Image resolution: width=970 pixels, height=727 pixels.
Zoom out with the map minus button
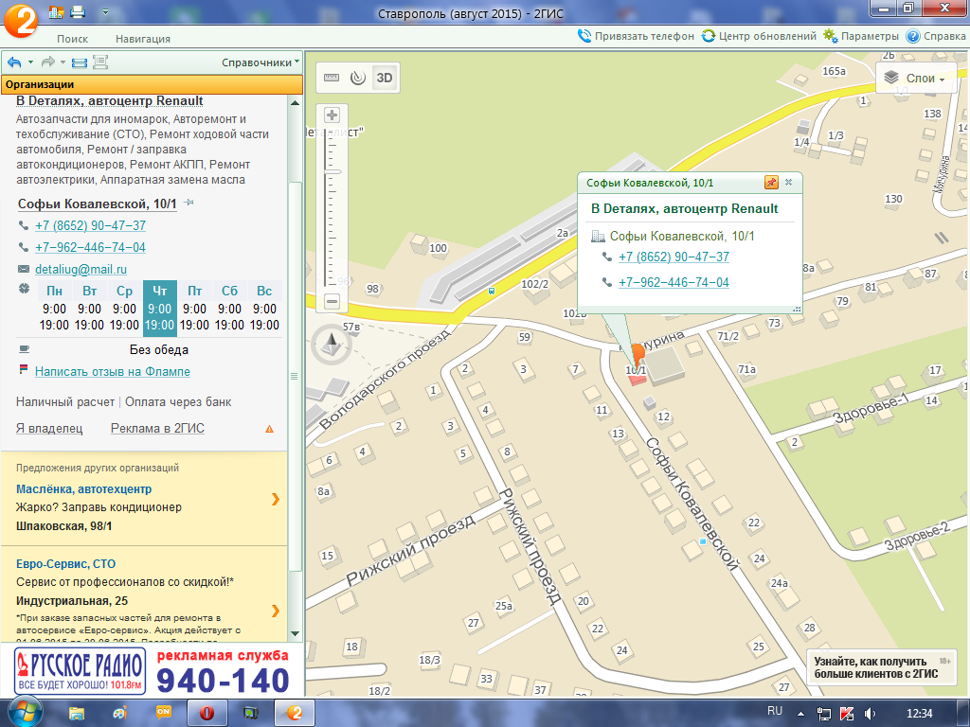pos(332,302)
